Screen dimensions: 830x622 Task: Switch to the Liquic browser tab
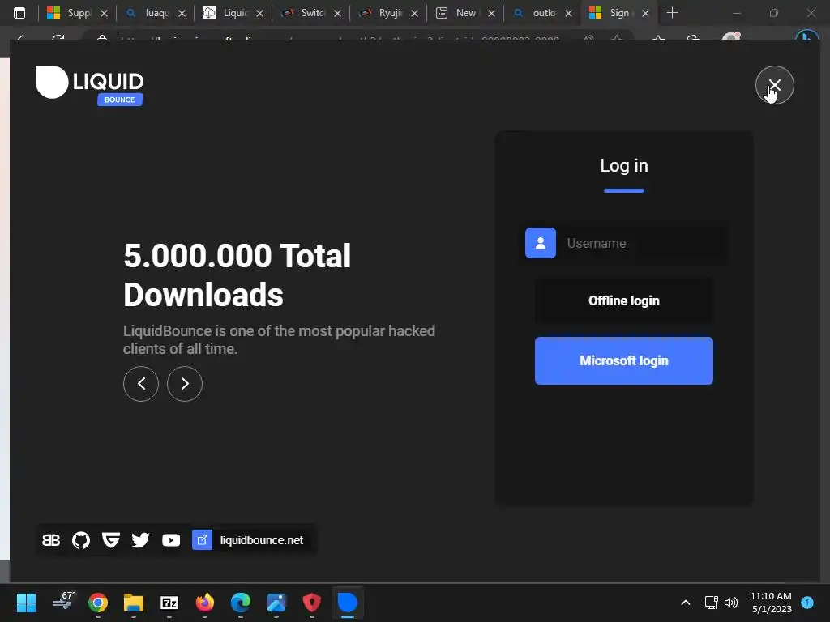point(233,13)
